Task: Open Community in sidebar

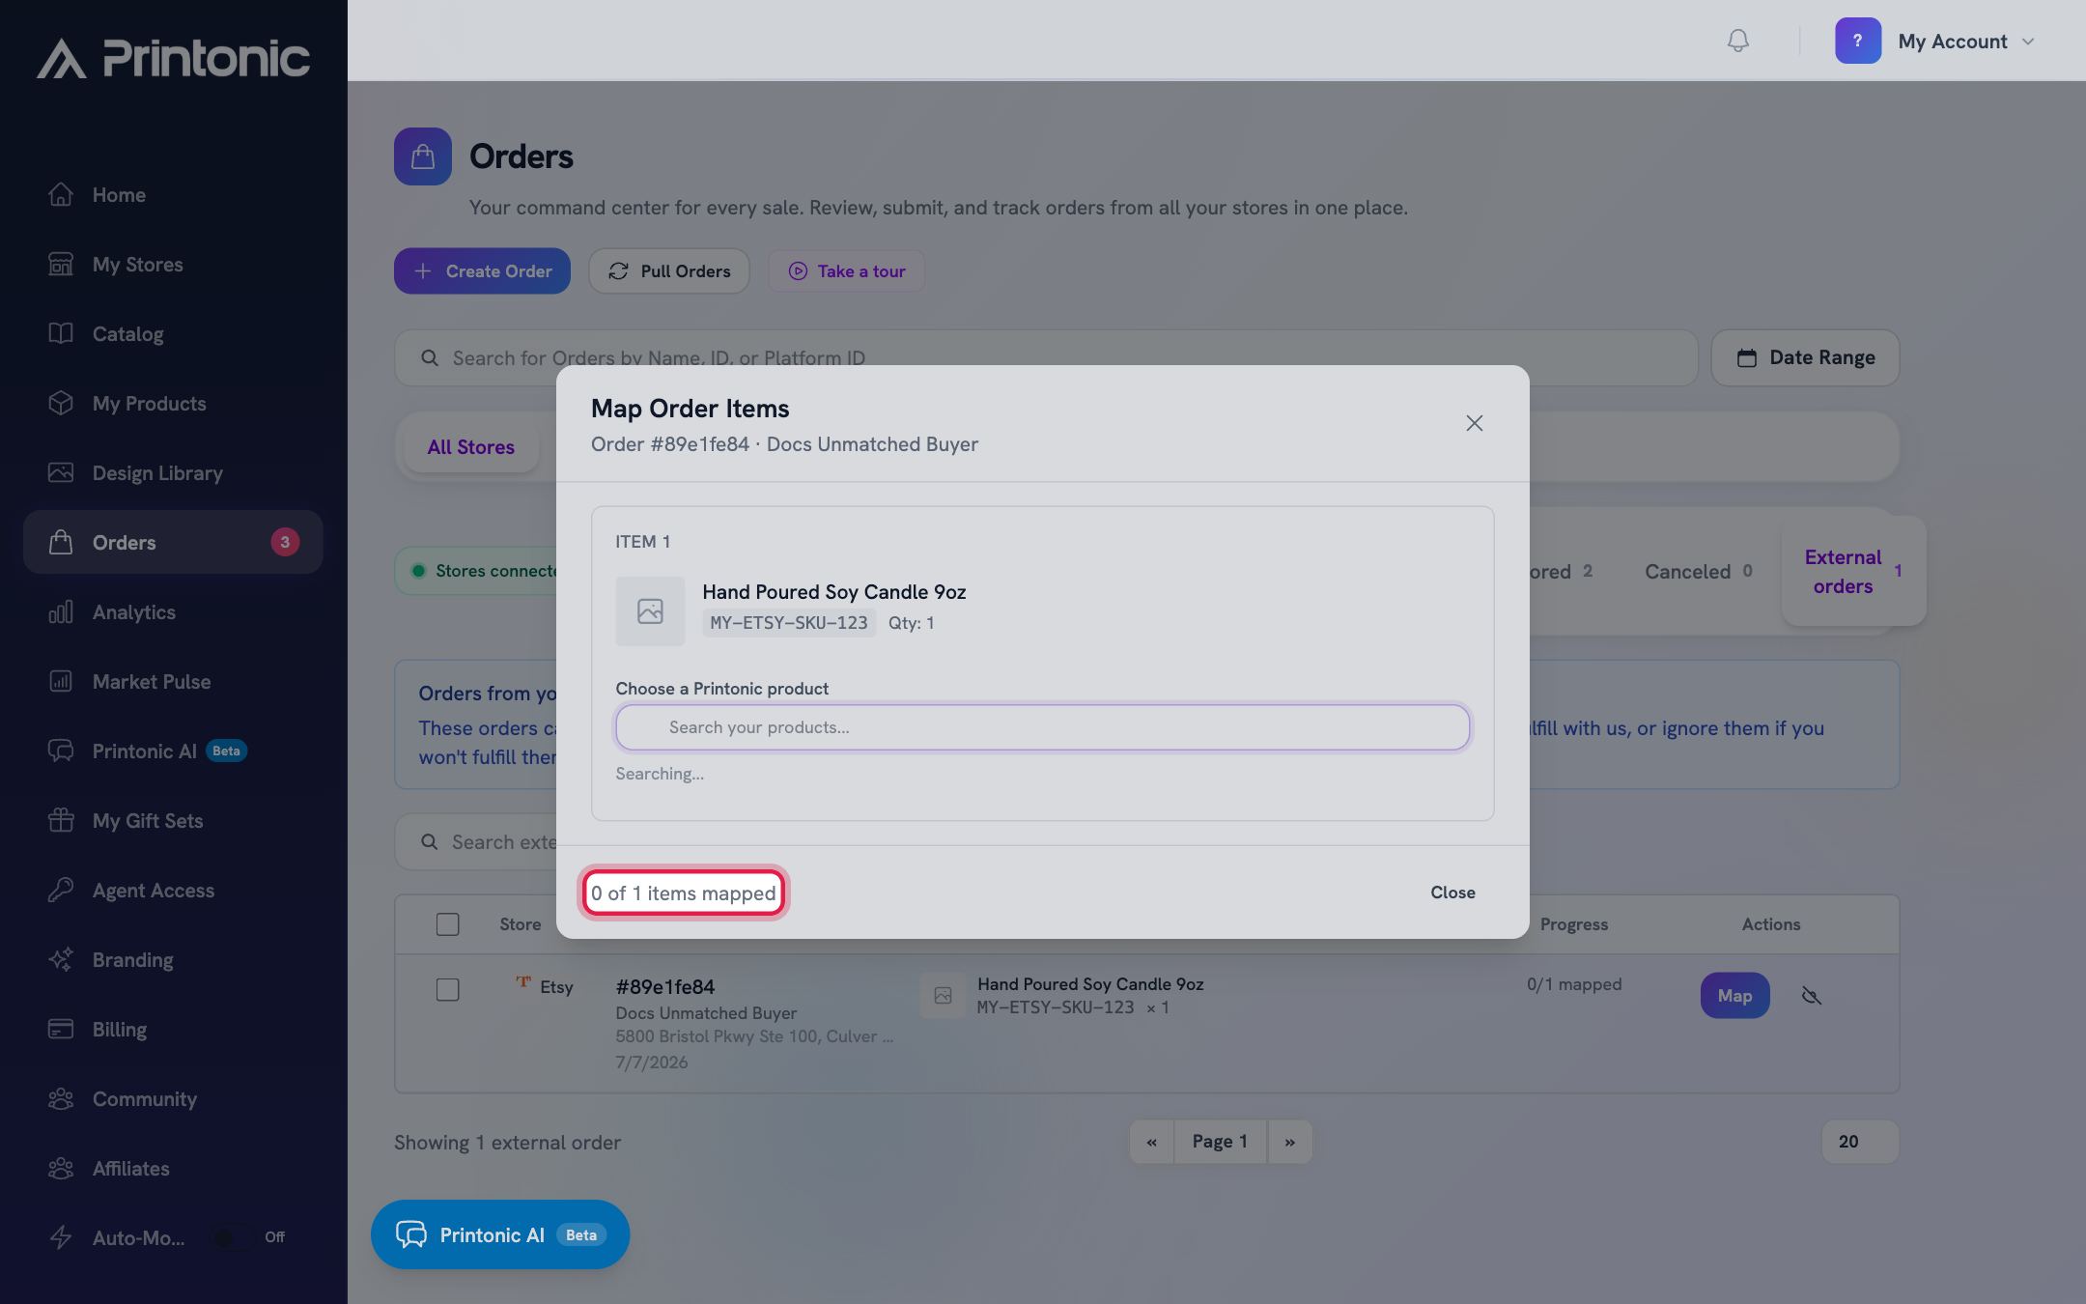Action: pyautogui.click(x=173, y=1098)
